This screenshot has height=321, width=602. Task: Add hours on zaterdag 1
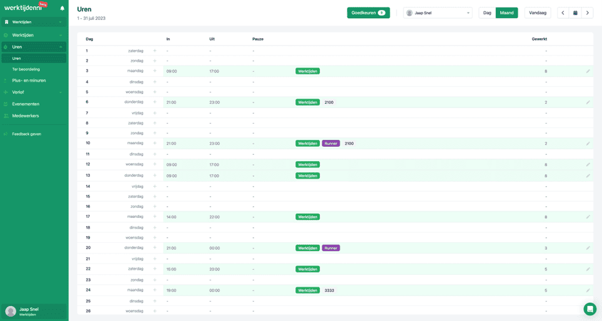pos(155,51)
